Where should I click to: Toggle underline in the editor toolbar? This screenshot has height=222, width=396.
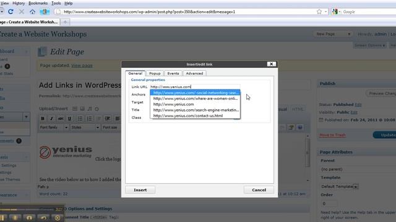point(69,118)
